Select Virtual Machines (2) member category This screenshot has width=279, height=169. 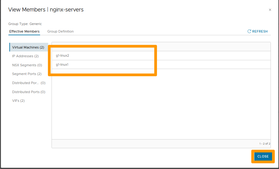pyautogui.click(x=28, y=47)
